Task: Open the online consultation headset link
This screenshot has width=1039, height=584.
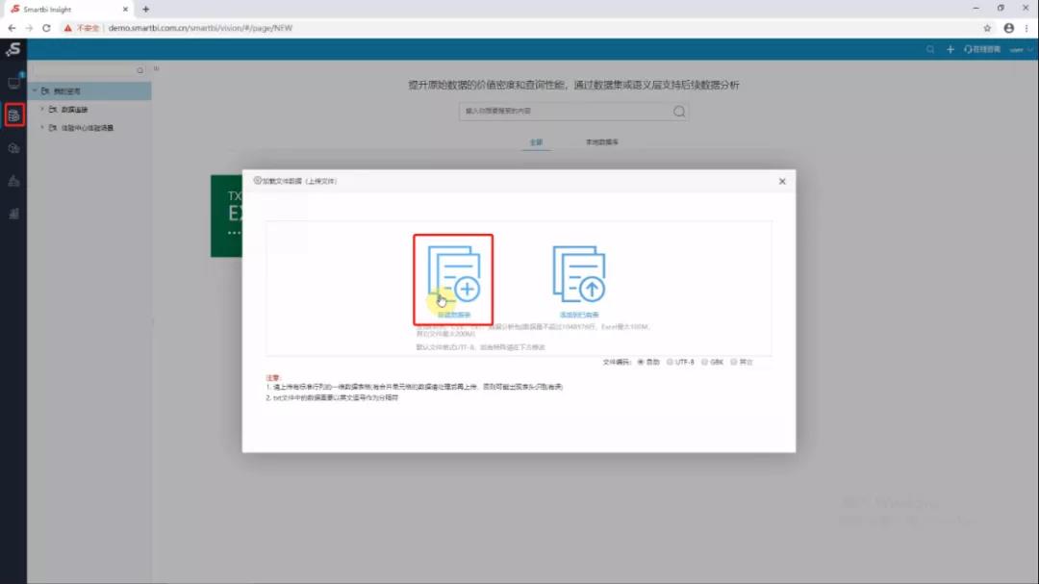Action: tap(982, 50)
